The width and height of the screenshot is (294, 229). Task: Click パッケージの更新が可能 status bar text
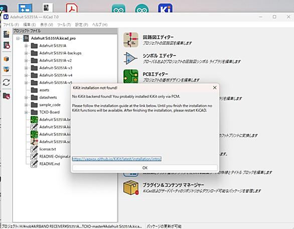(164, 226)
